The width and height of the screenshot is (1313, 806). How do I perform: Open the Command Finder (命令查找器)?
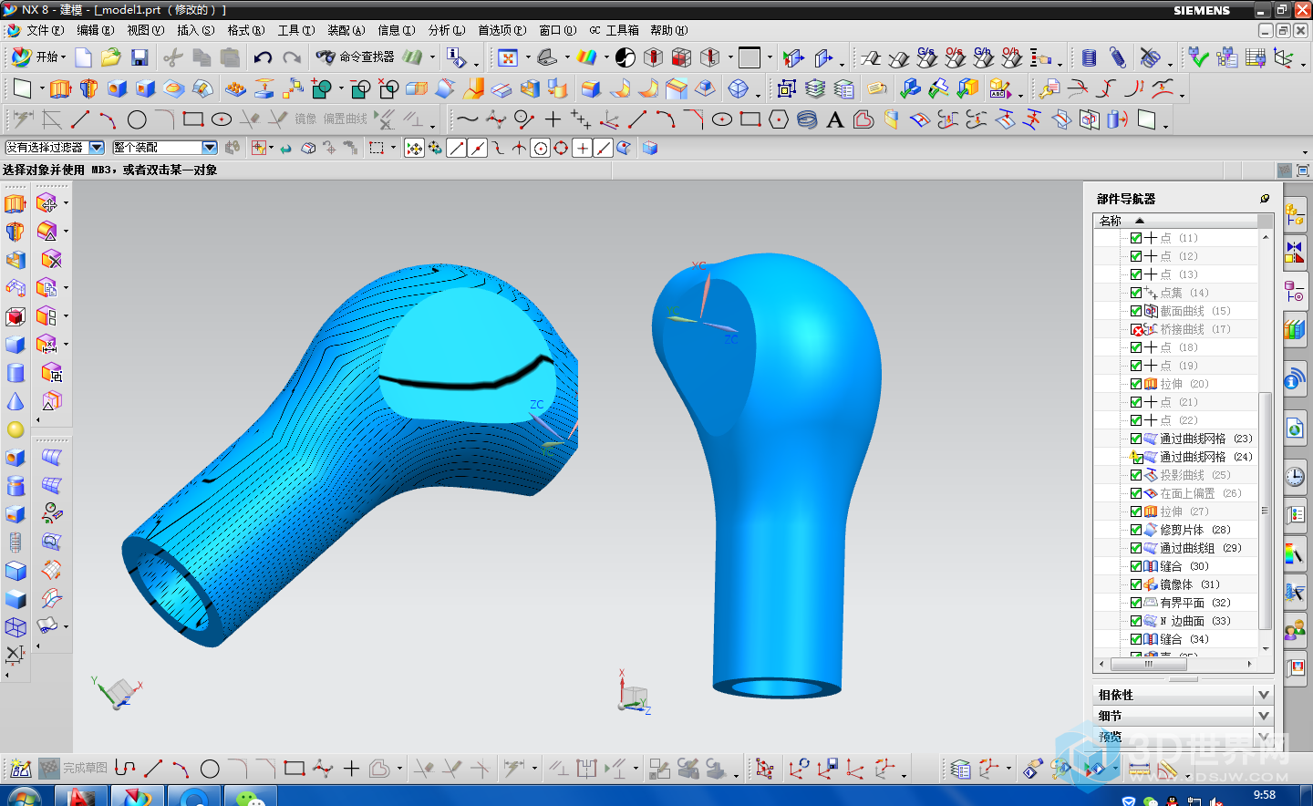(357, 57)
